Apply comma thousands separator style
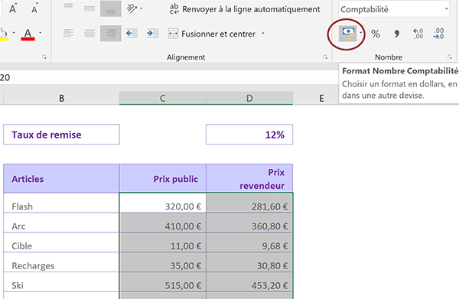The image size is (459, 299). [396, 34]
